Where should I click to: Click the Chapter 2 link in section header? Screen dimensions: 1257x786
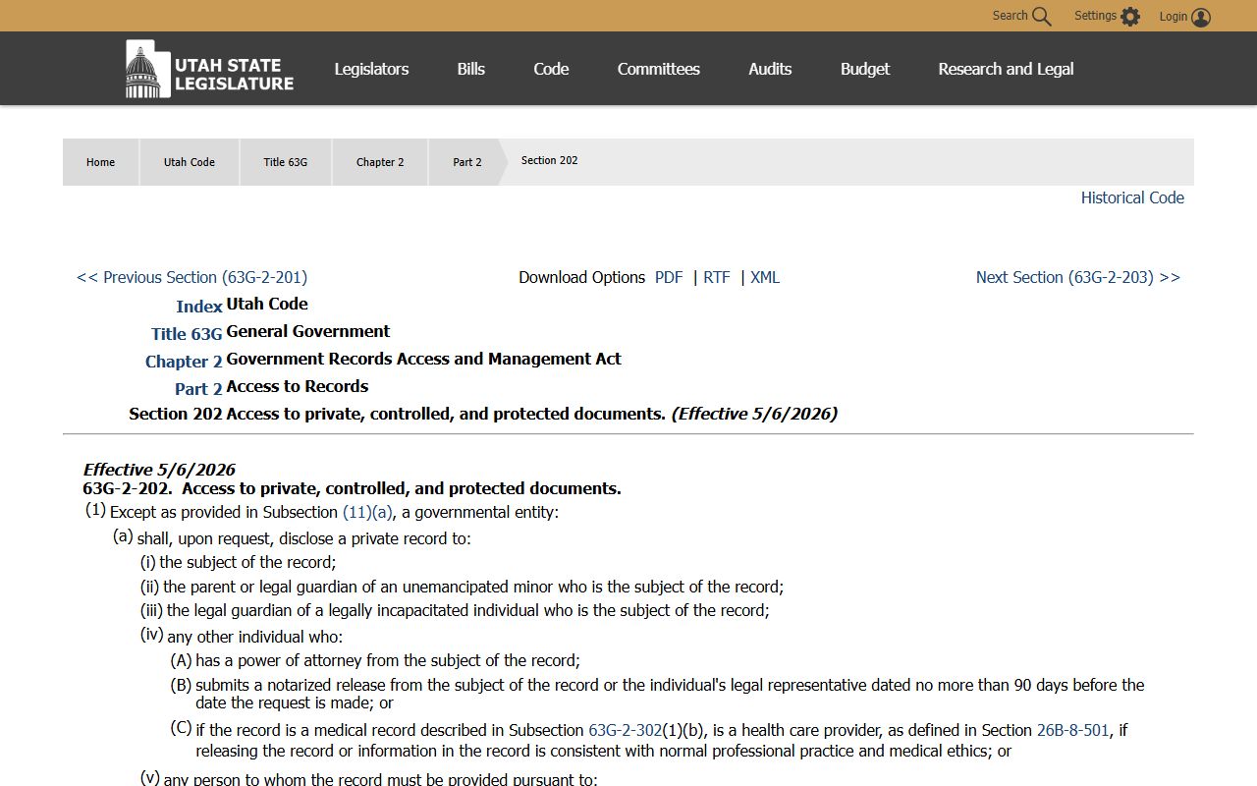(x=184, y=362)
